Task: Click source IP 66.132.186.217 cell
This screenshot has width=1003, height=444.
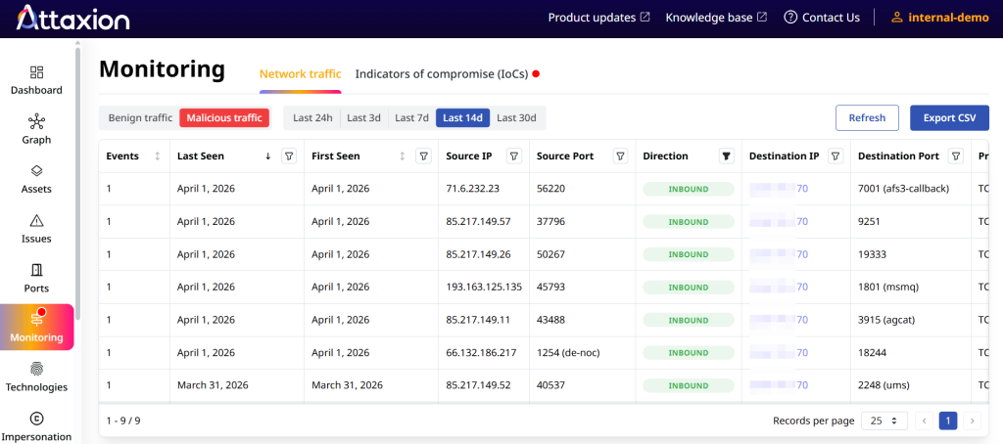Action: (484, 353)
